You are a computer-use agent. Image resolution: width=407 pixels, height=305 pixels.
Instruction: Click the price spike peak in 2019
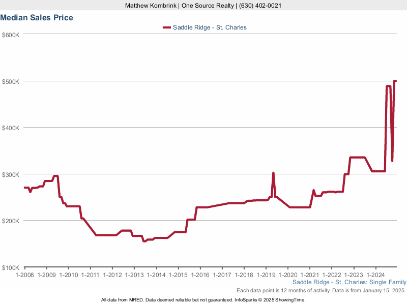273,173
